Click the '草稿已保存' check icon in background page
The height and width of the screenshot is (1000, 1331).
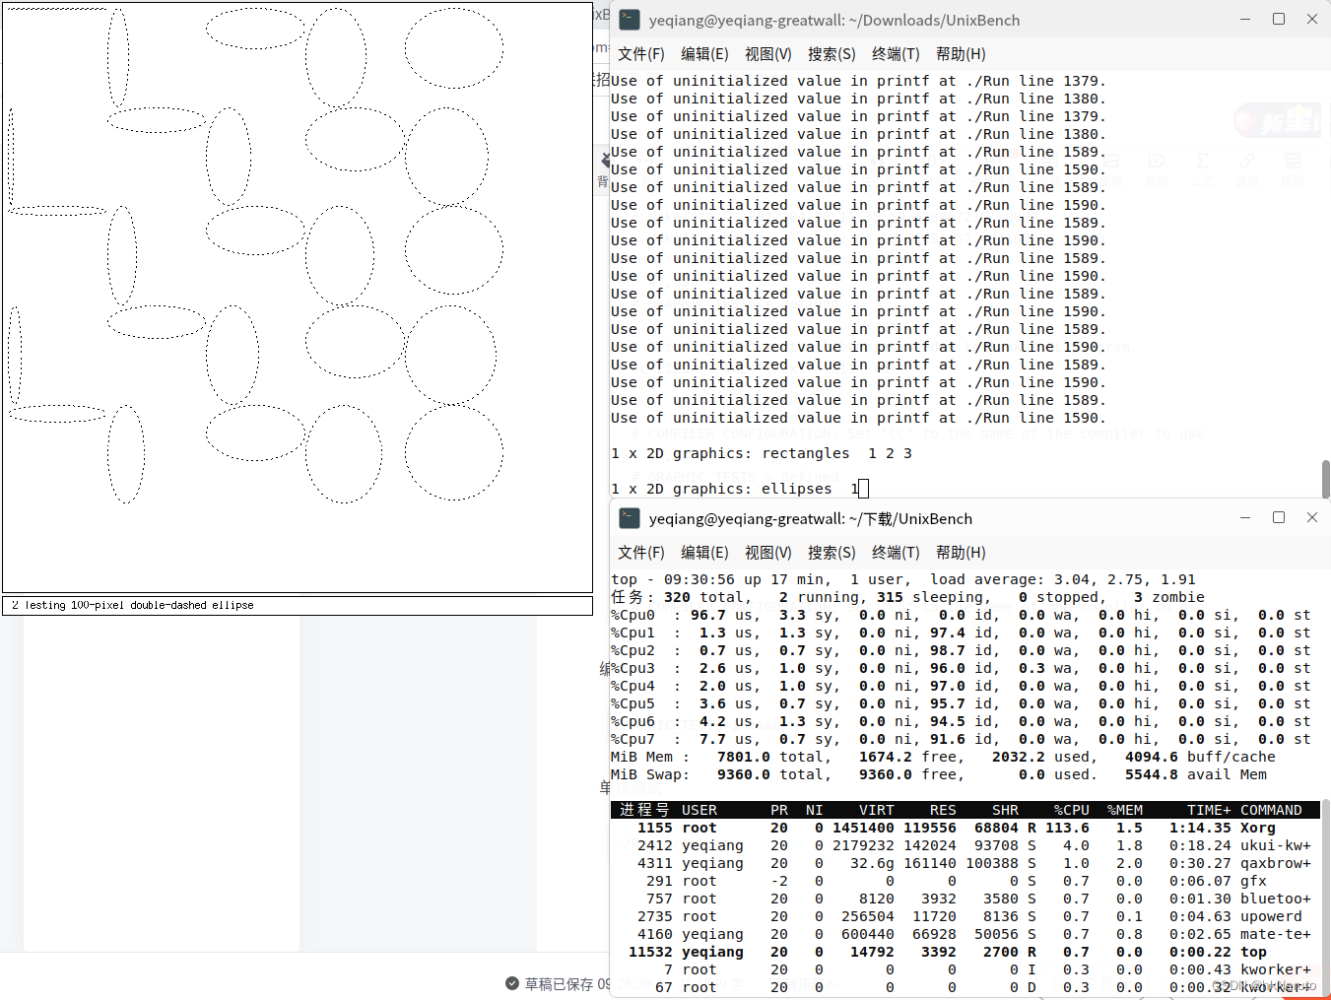pyautogui.click(x=512, y=983)
